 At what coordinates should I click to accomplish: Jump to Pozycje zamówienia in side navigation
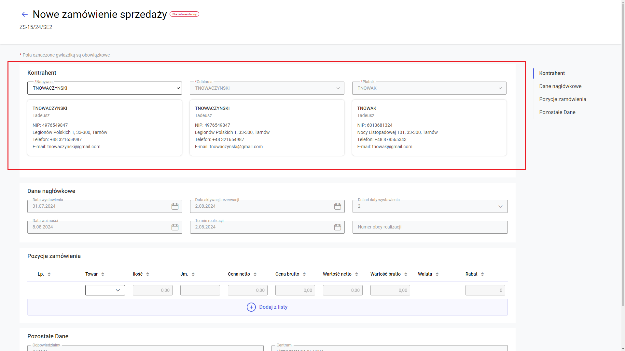pos(562,99)
